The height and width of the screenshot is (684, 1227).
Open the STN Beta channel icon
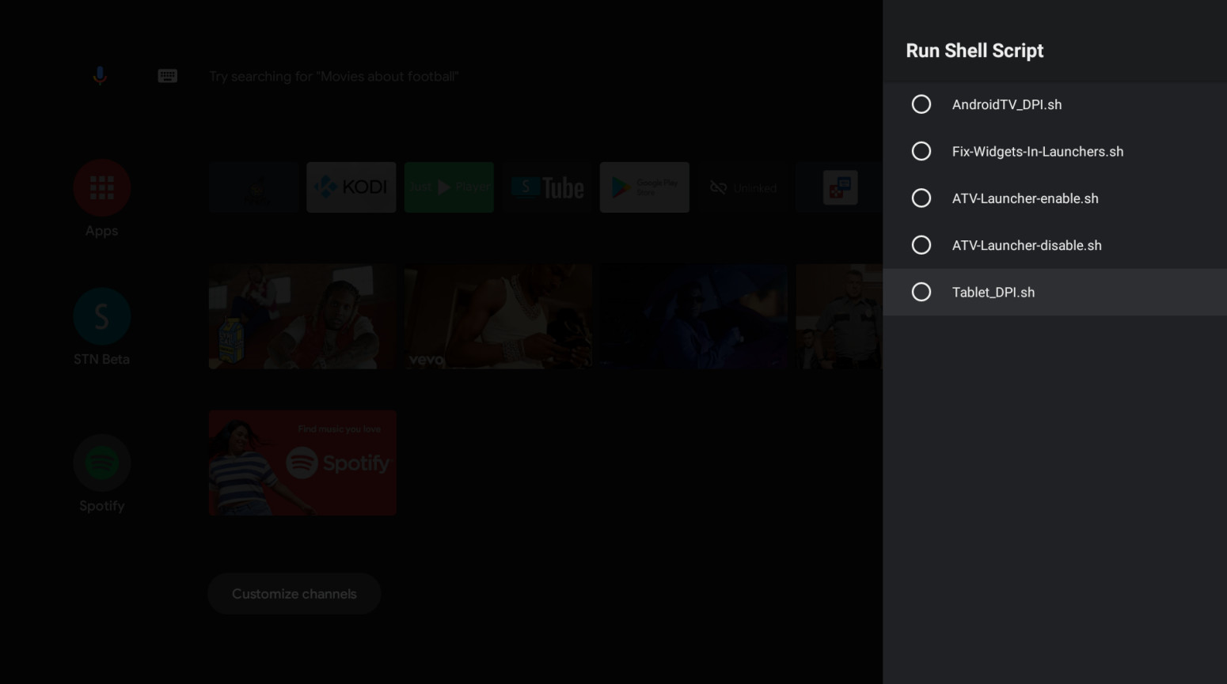[101, 316]
